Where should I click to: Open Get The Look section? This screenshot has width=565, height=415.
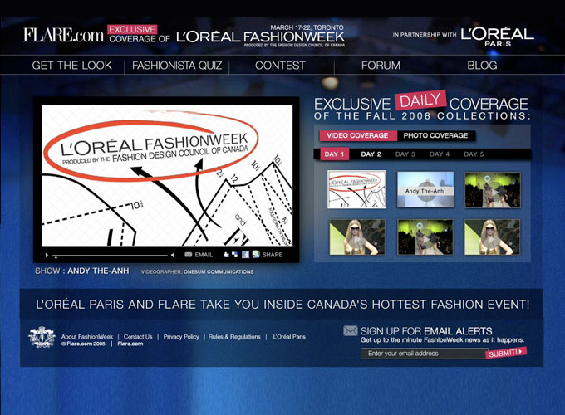click(71, 65)
